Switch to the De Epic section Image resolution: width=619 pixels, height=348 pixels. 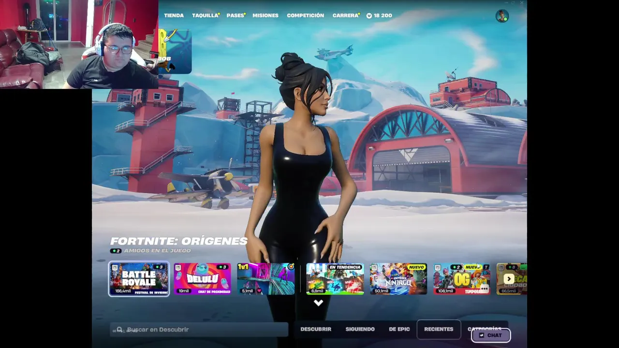[399, 329]
